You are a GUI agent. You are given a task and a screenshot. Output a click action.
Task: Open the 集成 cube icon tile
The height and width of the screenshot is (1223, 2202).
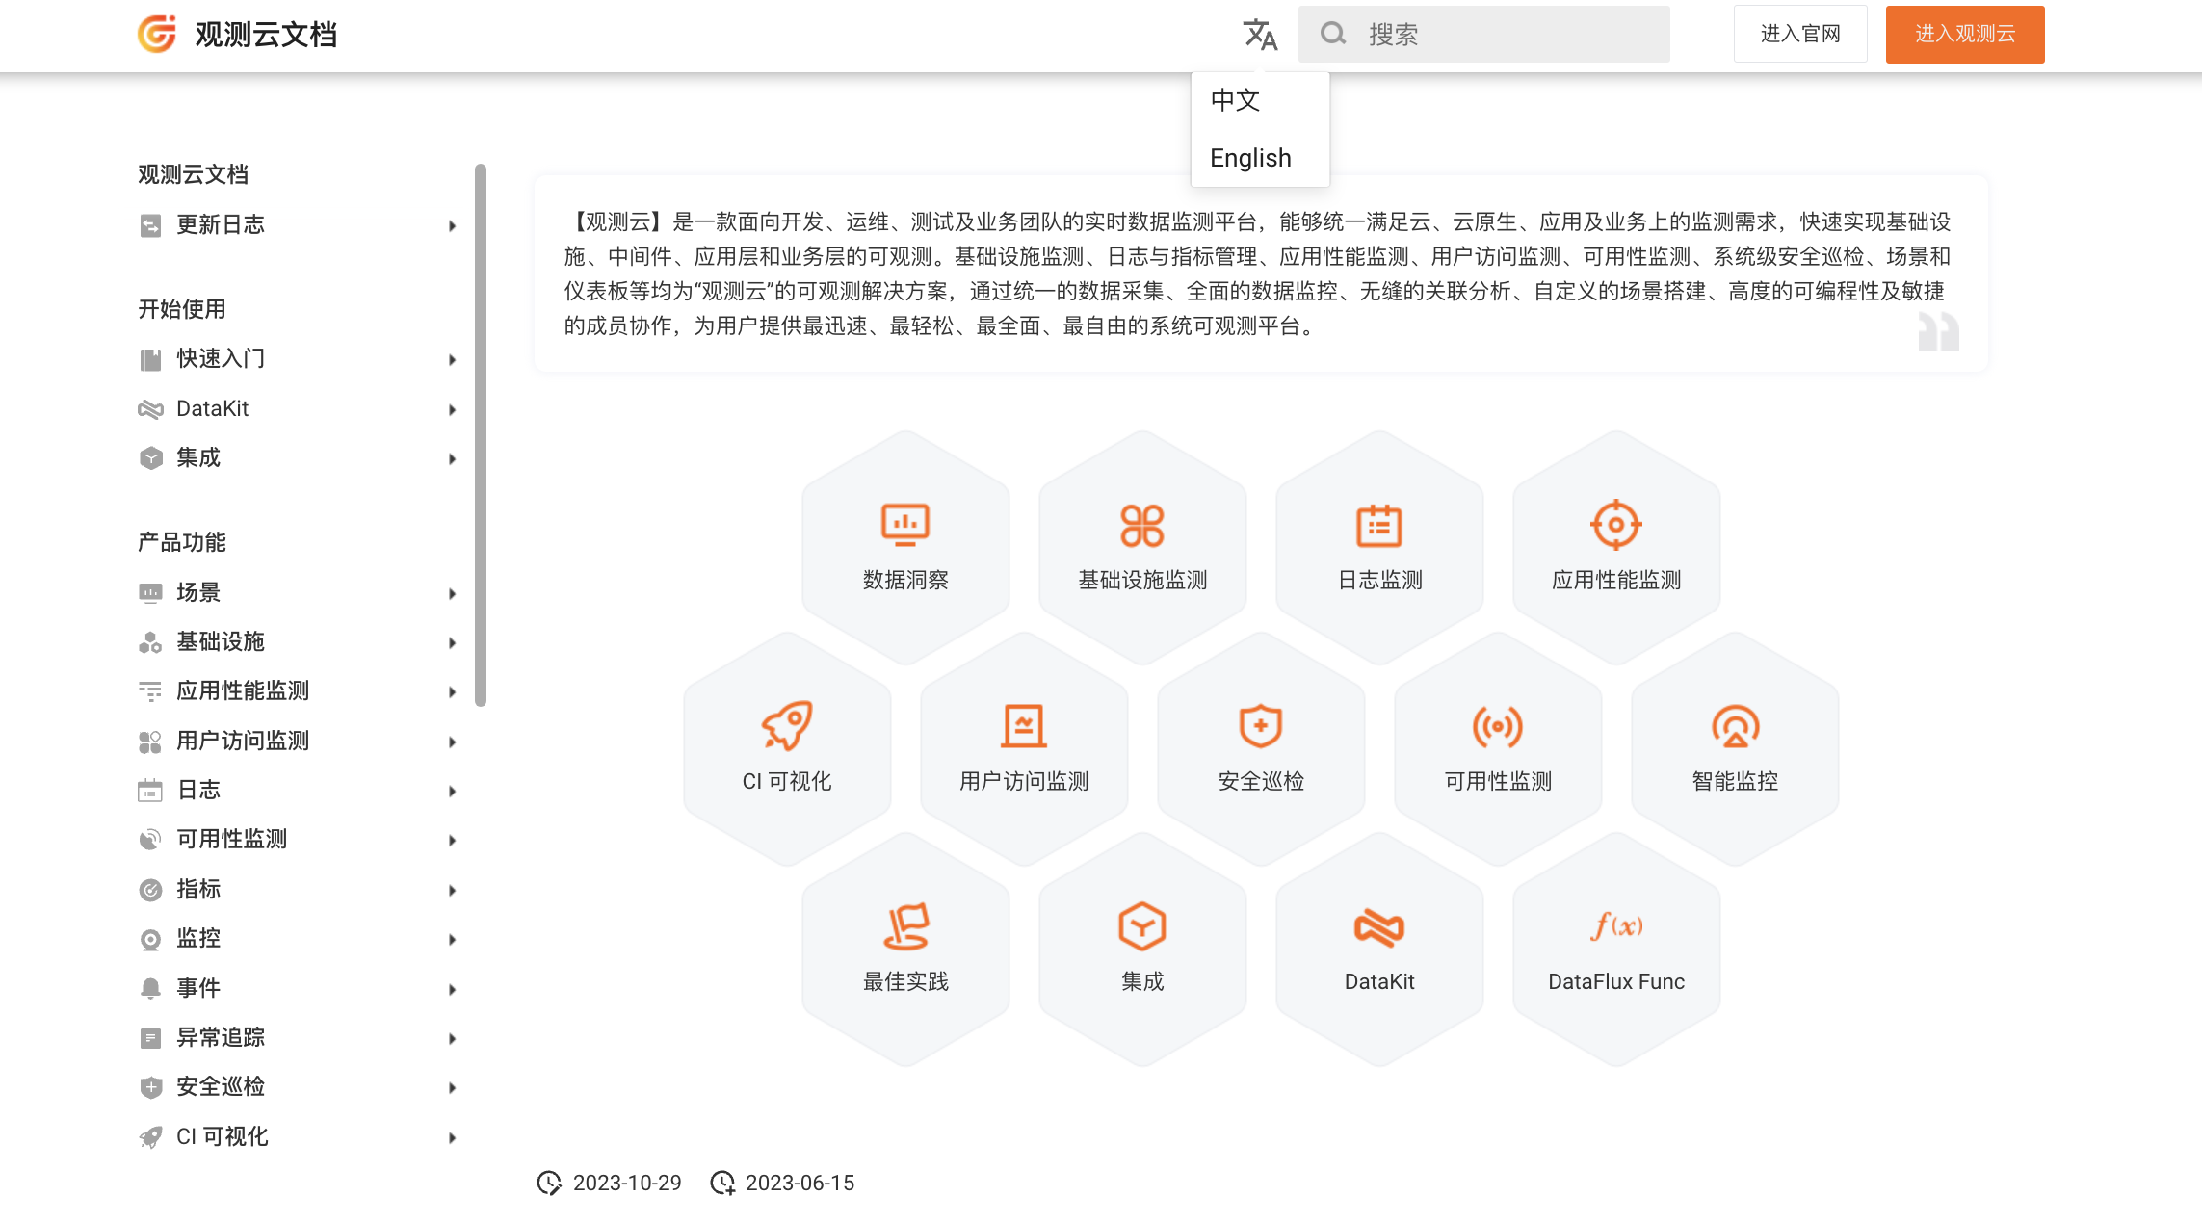tap(1142, 926)
